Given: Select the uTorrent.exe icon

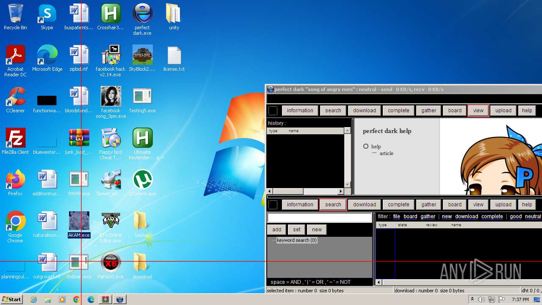Looking at the screenshot, I should point(142,183).
